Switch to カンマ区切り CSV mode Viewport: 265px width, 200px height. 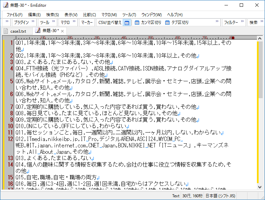point(148,23)
